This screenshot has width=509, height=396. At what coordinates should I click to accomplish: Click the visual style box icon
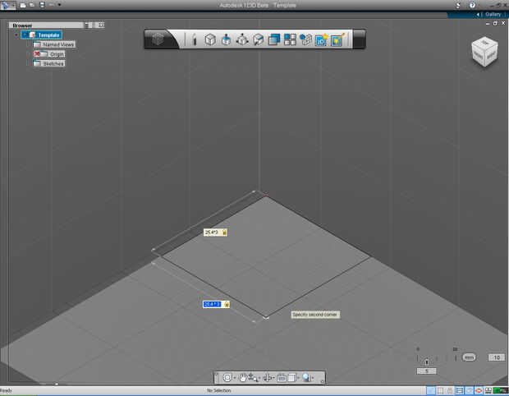tap(291, 377)
